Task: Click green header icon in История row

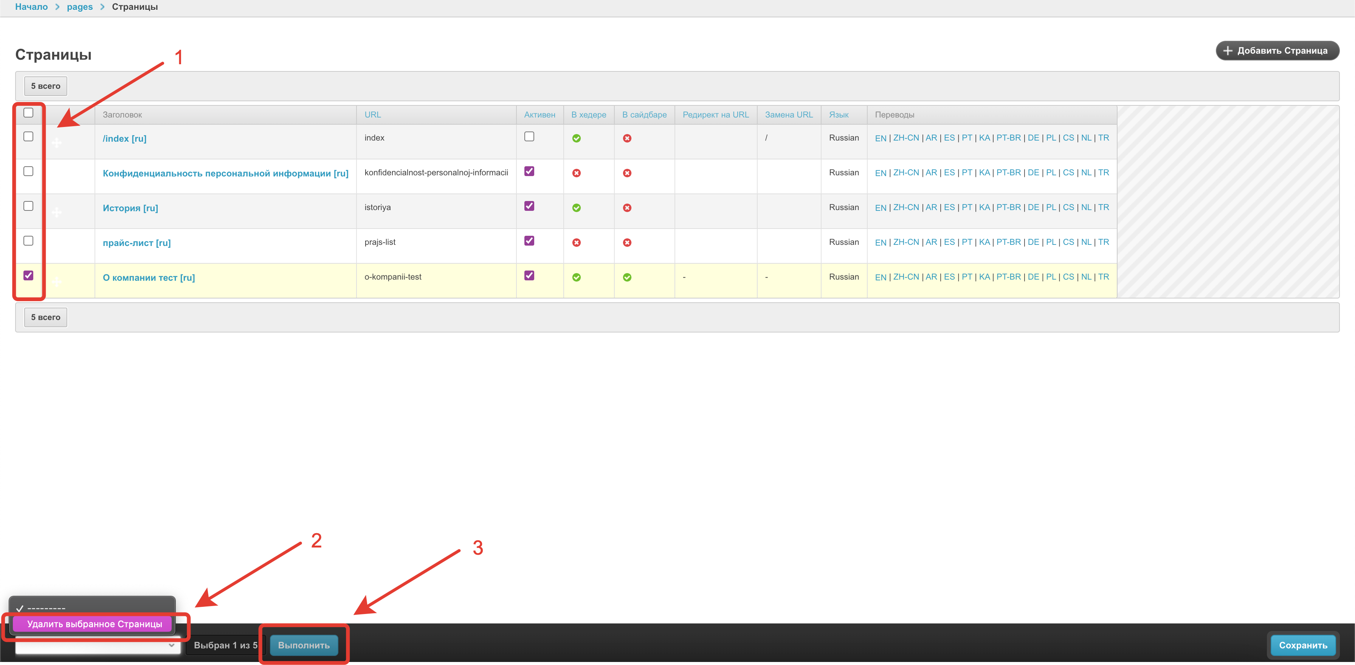Action: tap(576, 208)
